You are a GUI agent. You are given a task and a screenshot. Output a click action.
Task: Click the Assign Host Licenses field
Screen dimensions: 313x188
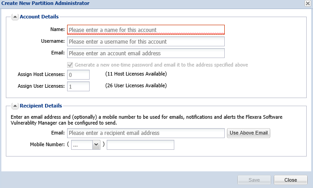coord(78,75)
